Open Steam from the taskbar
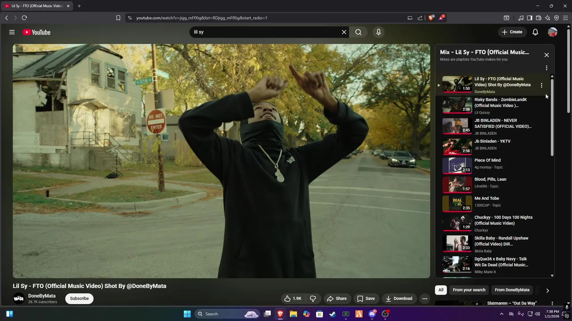The height and width of the screenshot is (321, 572). pyautogui.click(x=332, y=314)
